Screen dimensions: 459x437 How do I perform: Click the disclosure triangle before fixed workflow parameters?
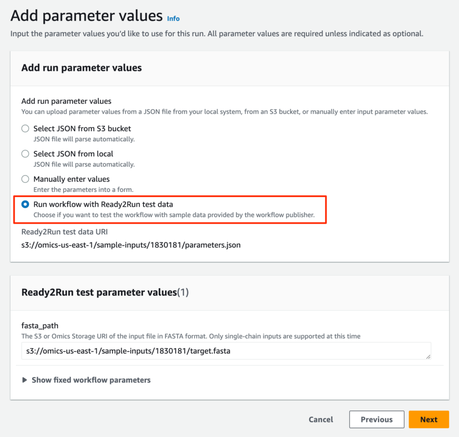click(x=24, y=380)
